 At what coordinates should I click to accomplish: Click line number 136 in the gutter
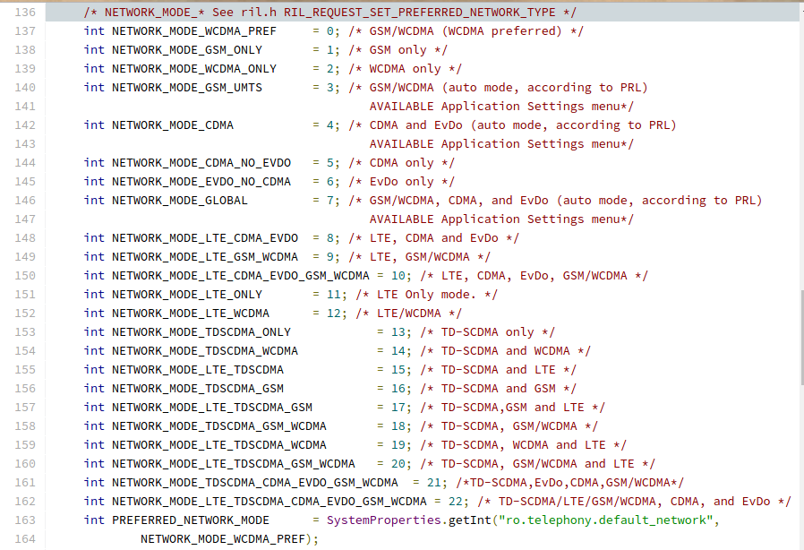(25, 13)
